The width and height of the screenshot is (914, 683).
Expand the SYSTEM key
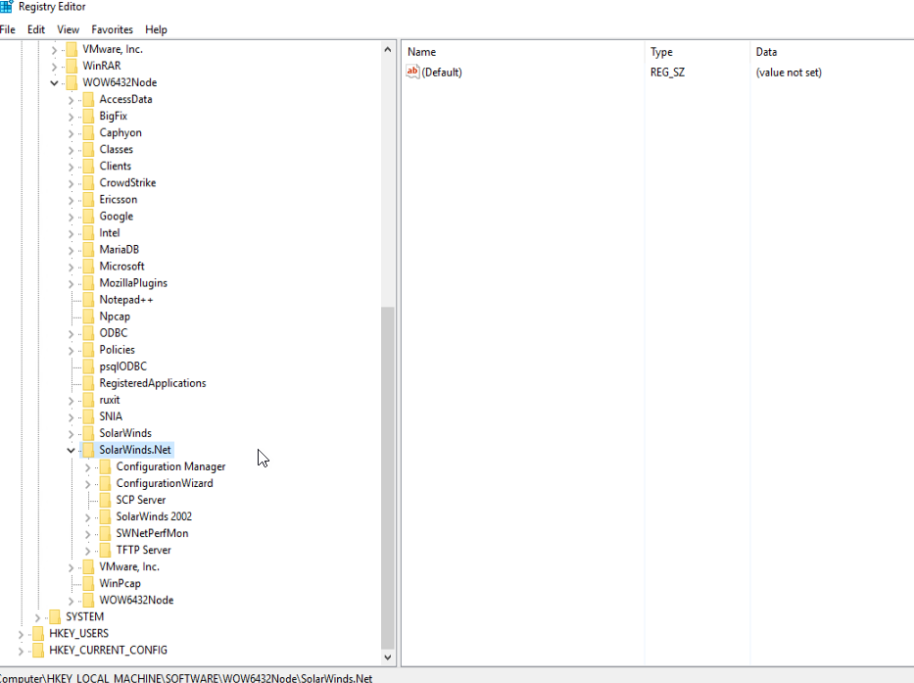coord(38,617)
